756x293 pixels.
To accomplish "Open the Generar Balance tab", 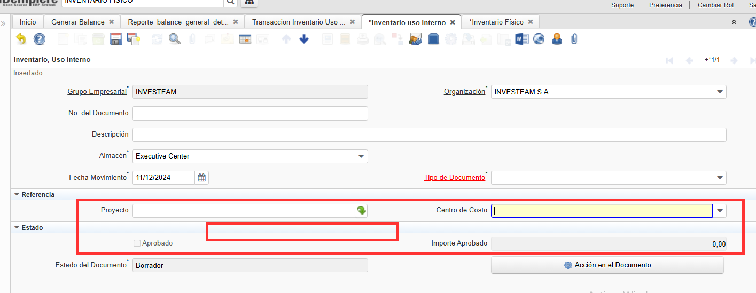I will [78, 22].
